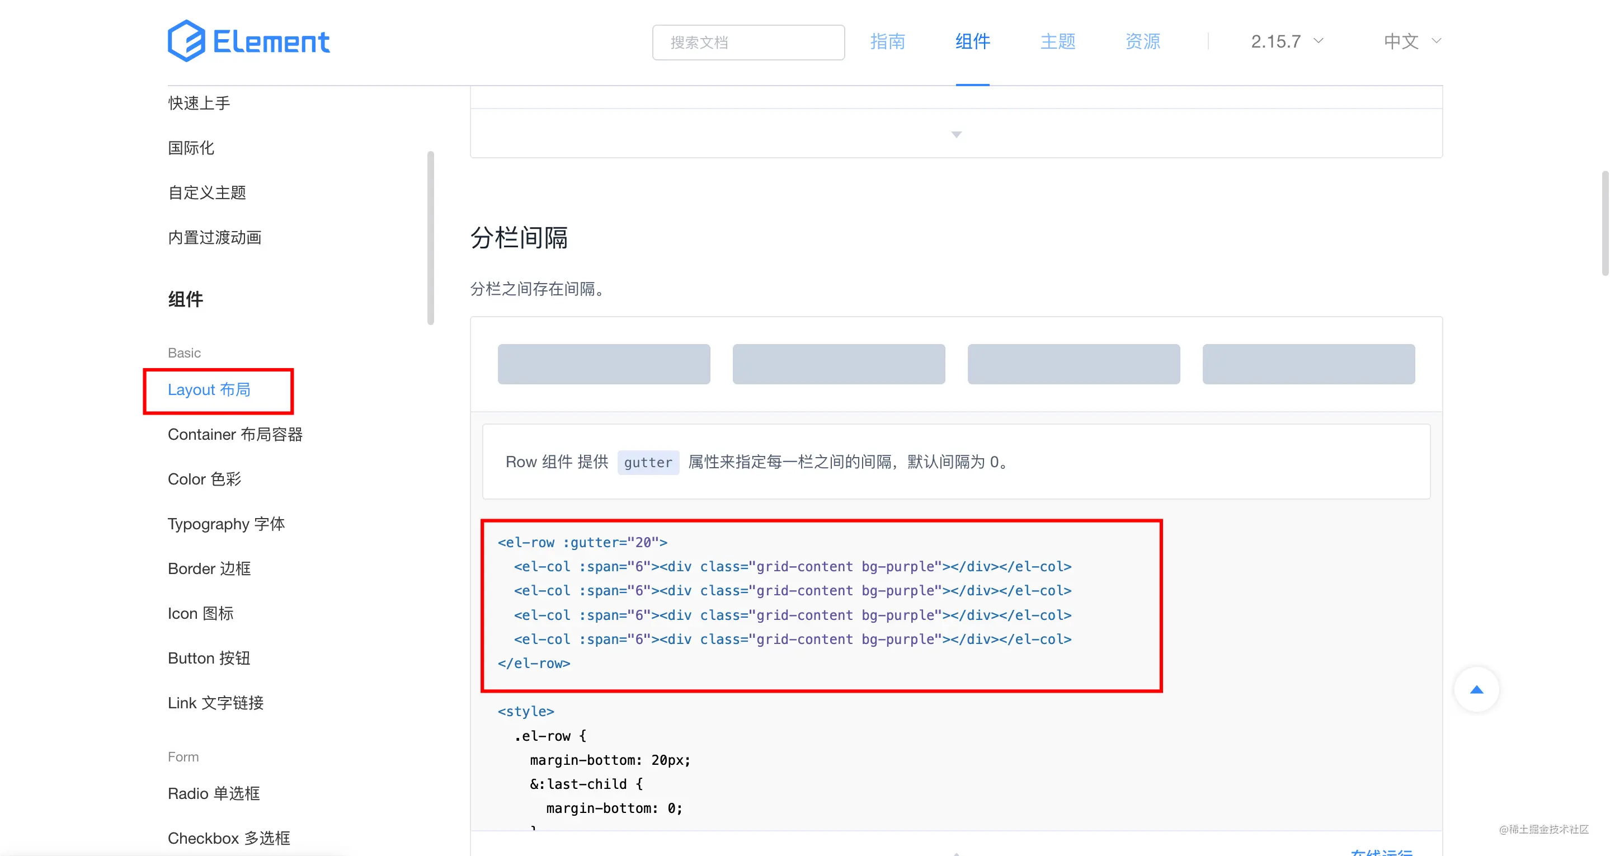
Task: Open Radio 单选框 sidebar item
Action: click(213, 793)
